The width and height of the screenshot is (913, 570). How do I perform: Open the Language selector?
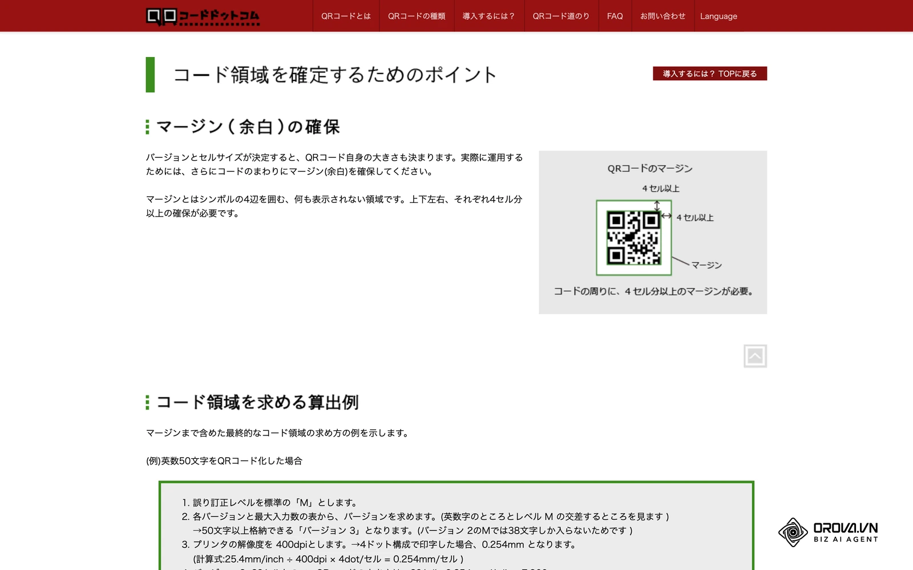(718, 16)
